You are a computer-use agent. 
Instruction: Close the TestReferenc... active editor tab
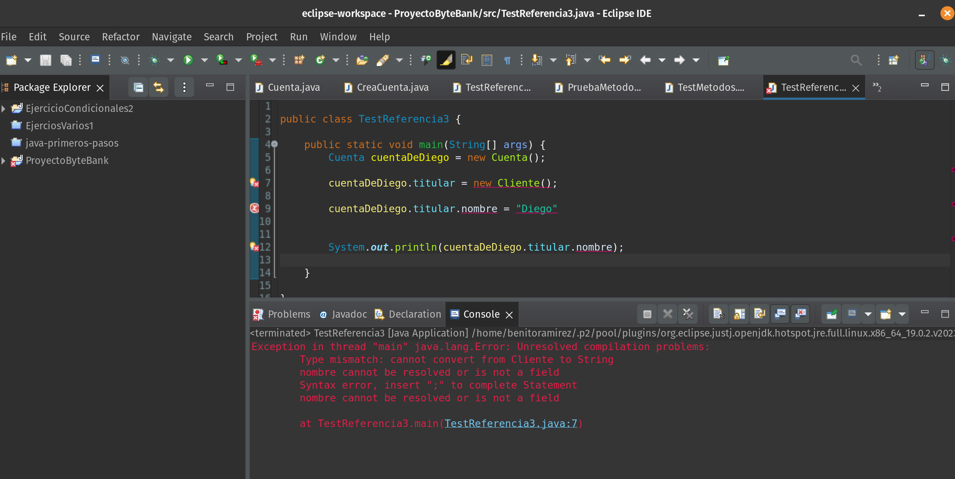pyautogui.click(x=856, y=88)
